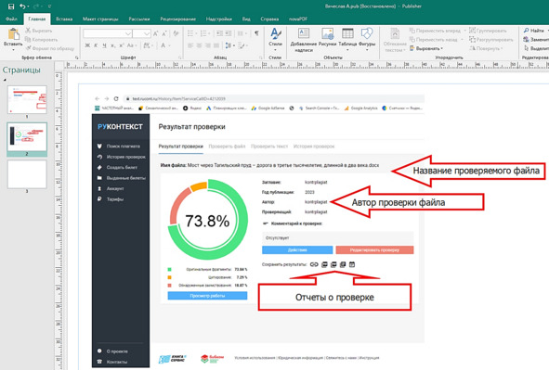The width and height of the screenshot is (549, 370).
Task: Click Переместить назад
Action: click(434, 40)
